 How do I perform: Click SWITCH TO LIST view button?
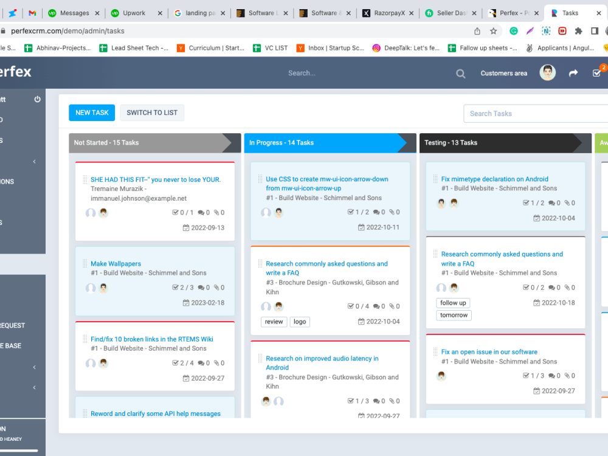[x=151, y=112]
